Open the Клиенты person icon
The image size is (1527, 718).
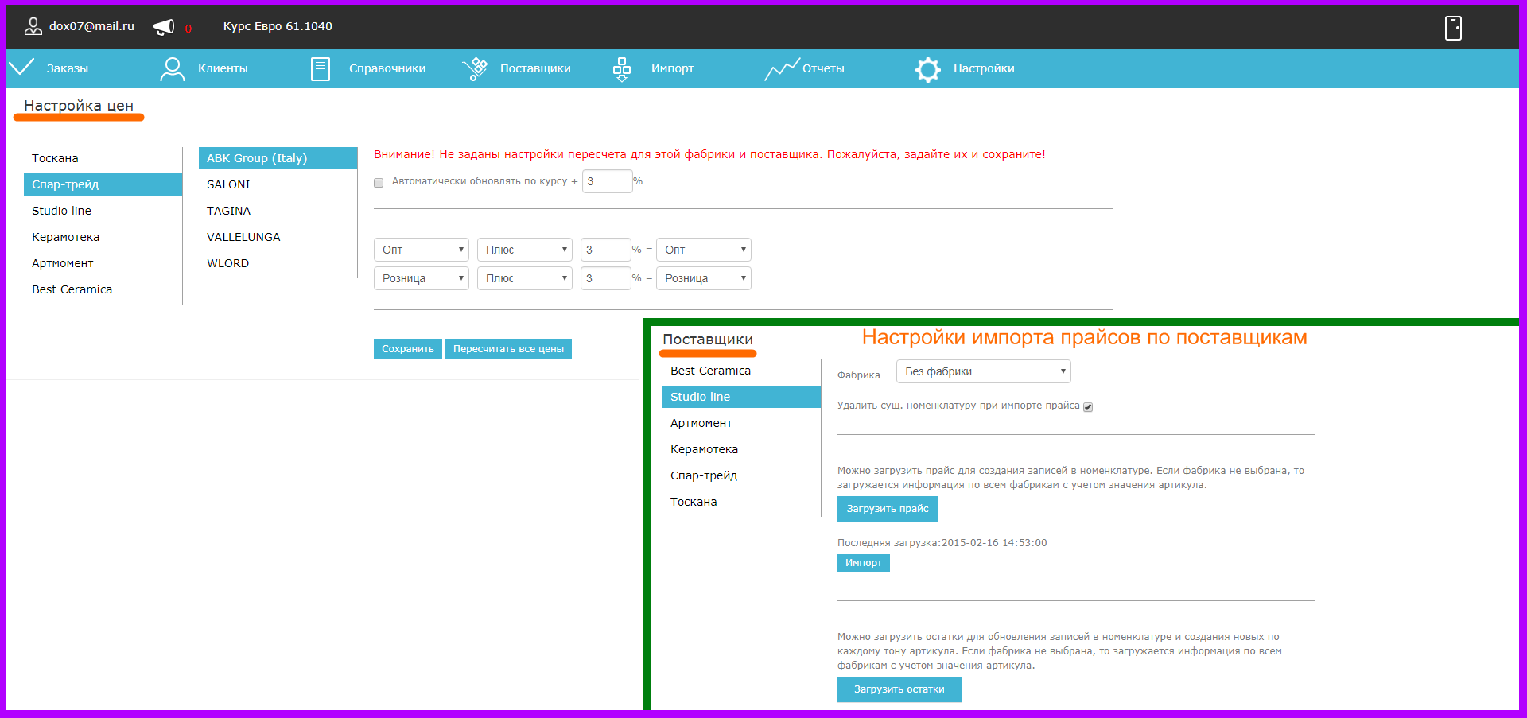(172, 68)
